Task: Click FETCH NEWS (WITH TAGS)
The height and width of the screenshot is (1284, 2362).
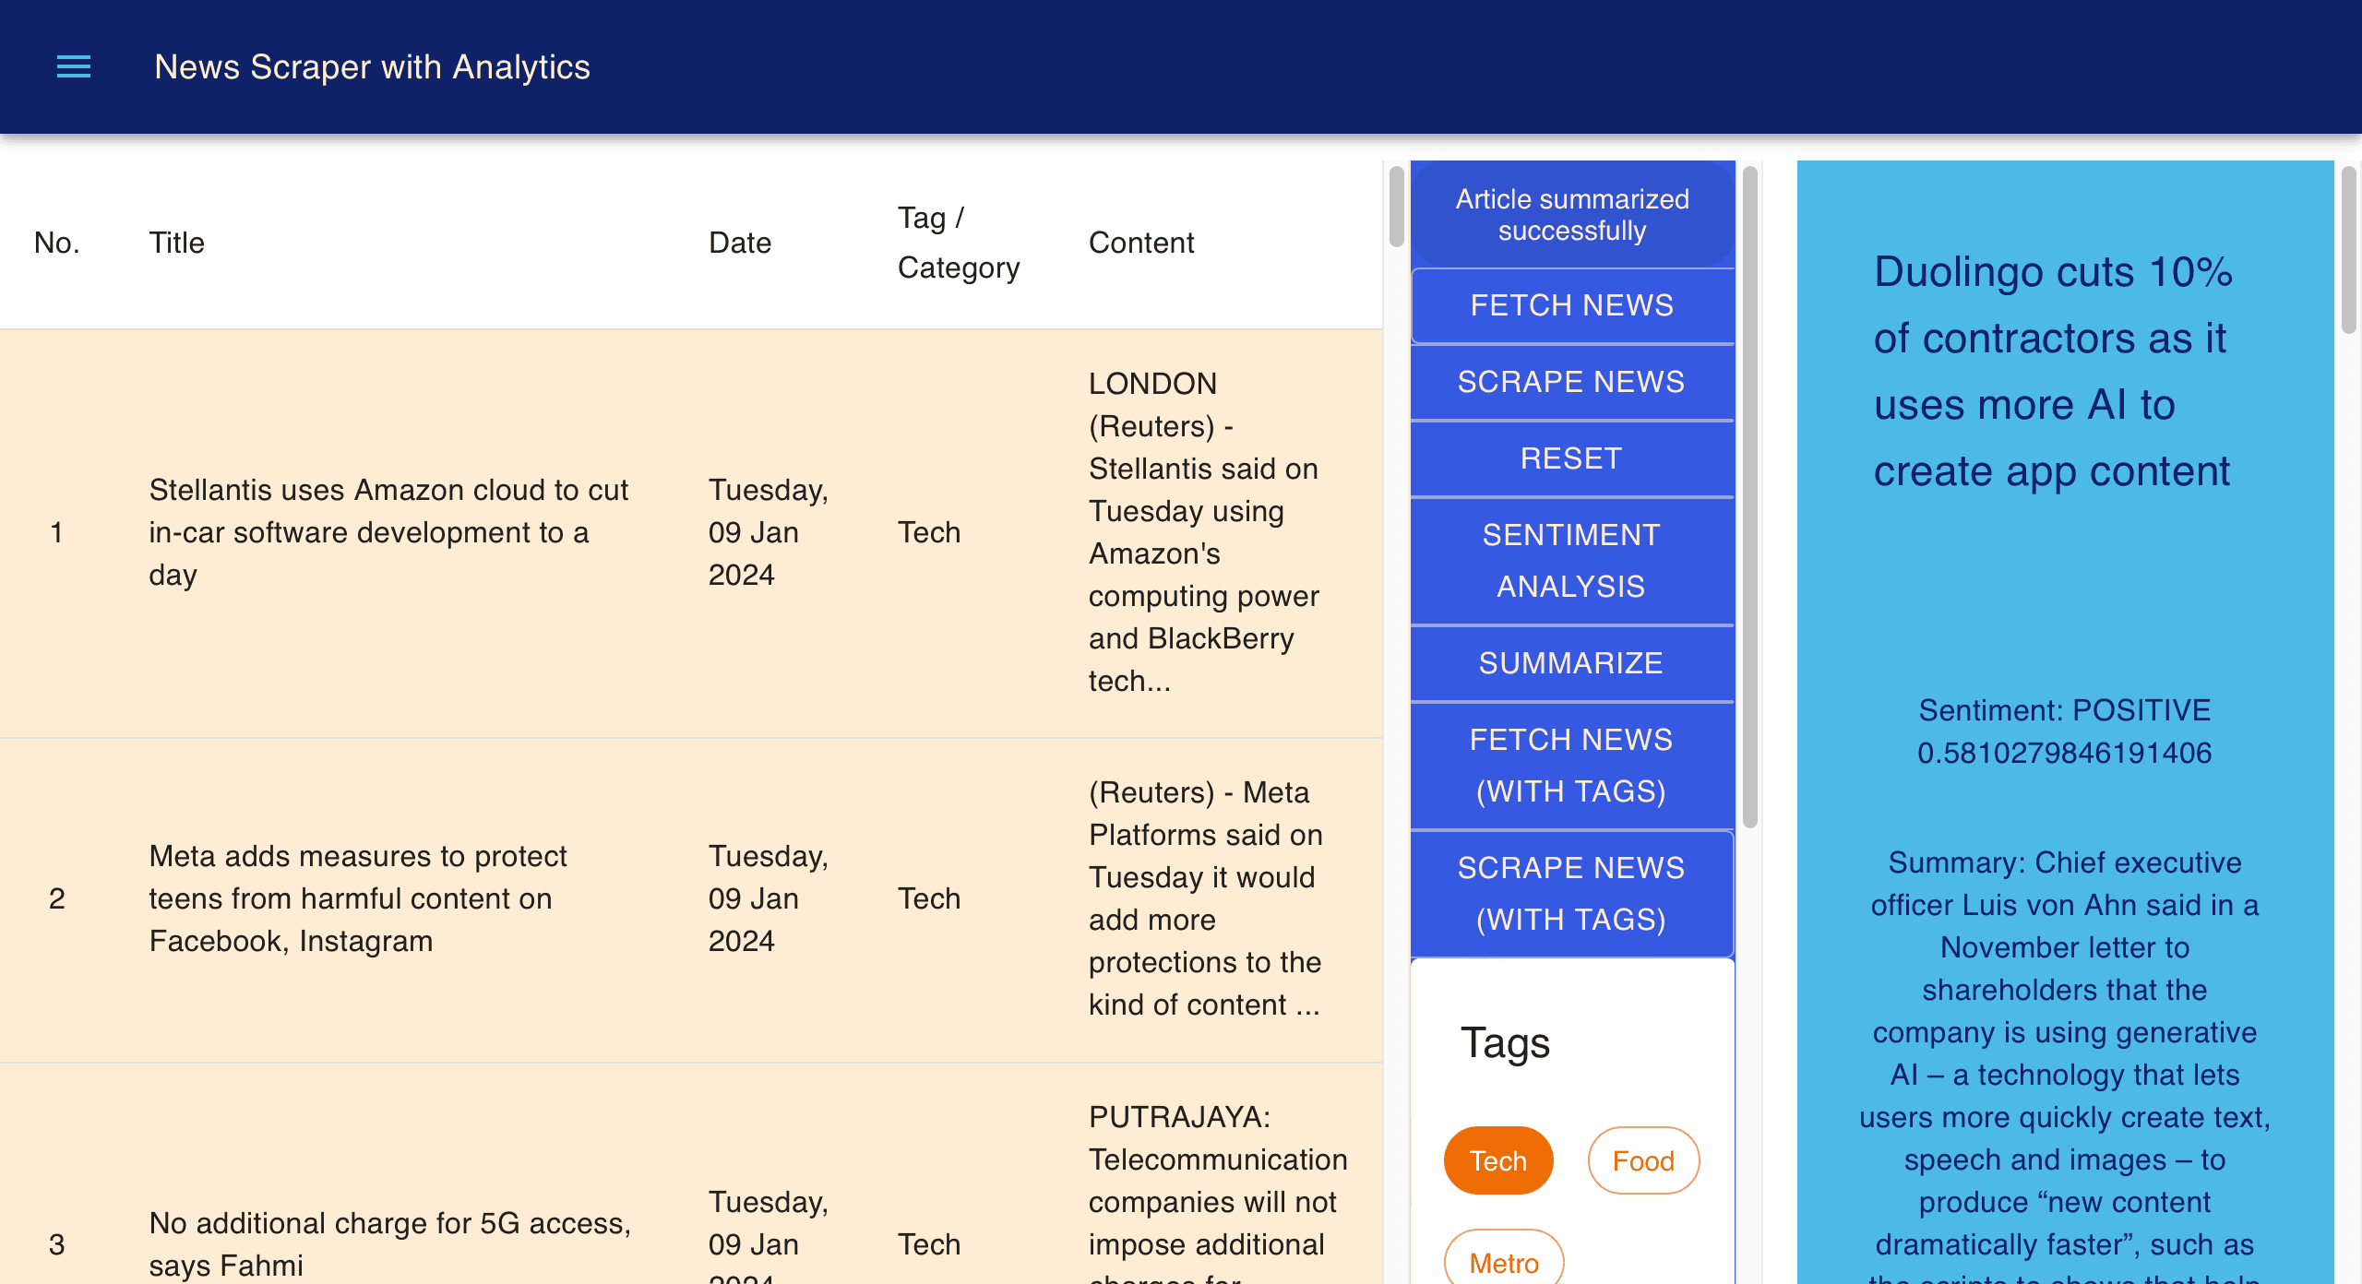Action: point(1571,766)
